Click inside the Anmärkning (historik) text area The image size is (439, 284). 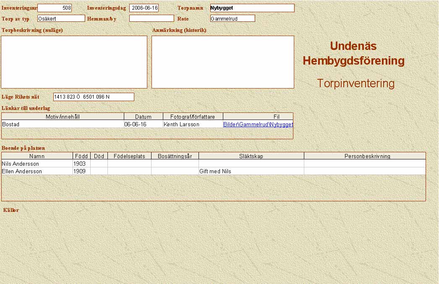pos(223,62)
